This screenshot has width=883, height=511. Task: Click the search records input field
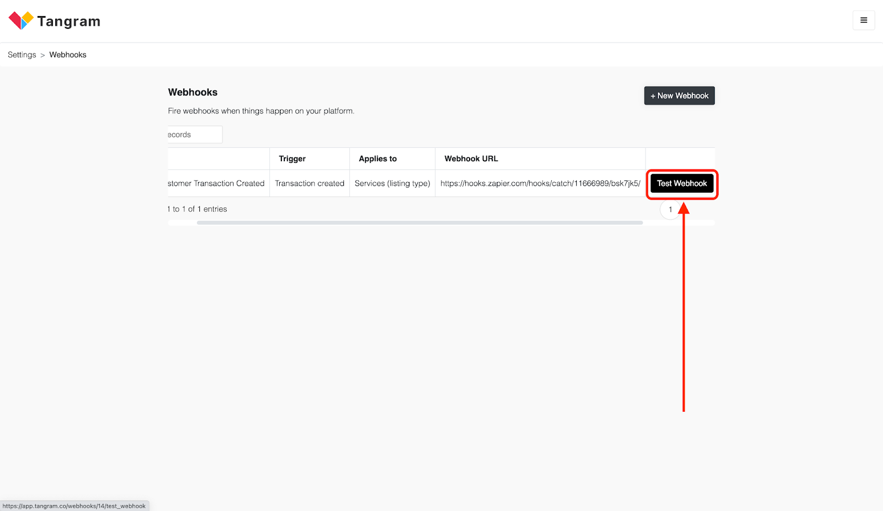point(195,135)
